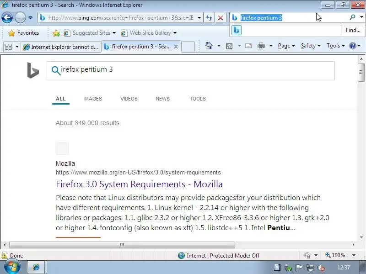Click the muted volume tray icon
This screenshot has width=366, height=274.
tap(321, 268)
